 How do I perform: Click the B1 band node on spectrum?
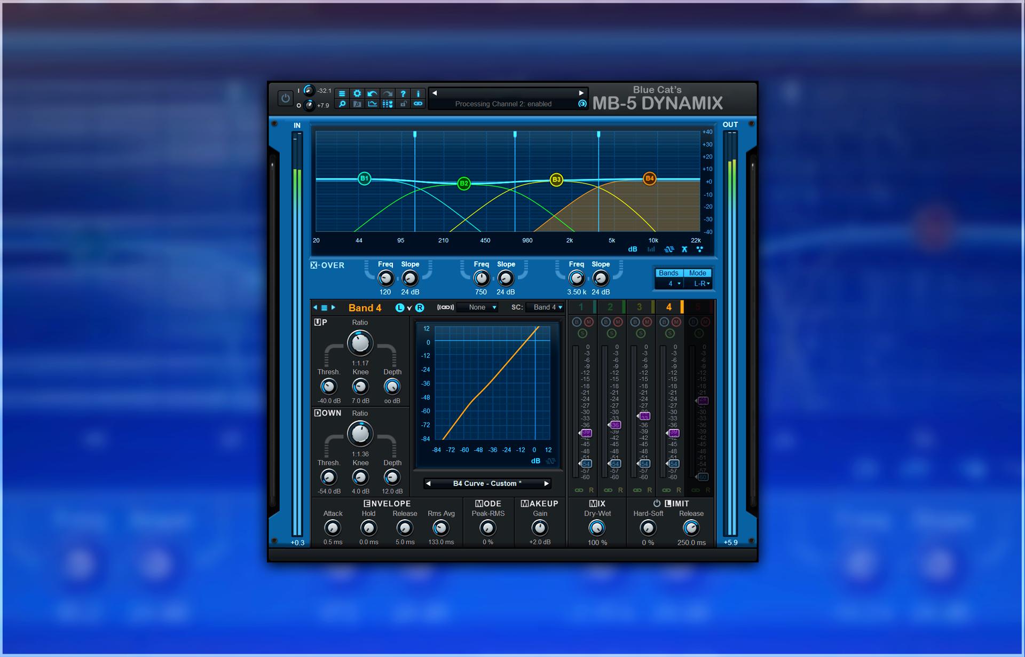point(364,178)
